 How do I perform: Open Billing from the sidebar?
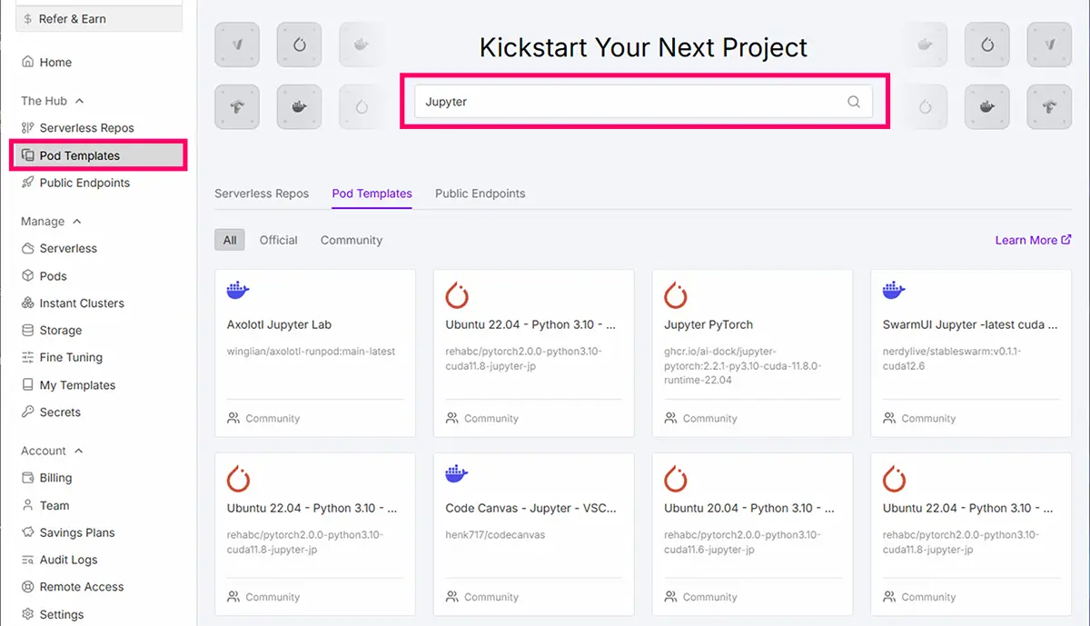point(55,478)
